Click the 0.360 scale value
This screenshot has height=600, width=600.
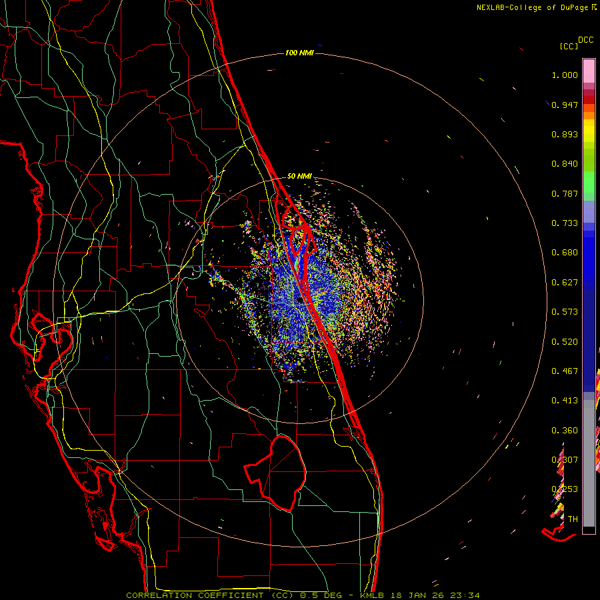coord(565,431)
